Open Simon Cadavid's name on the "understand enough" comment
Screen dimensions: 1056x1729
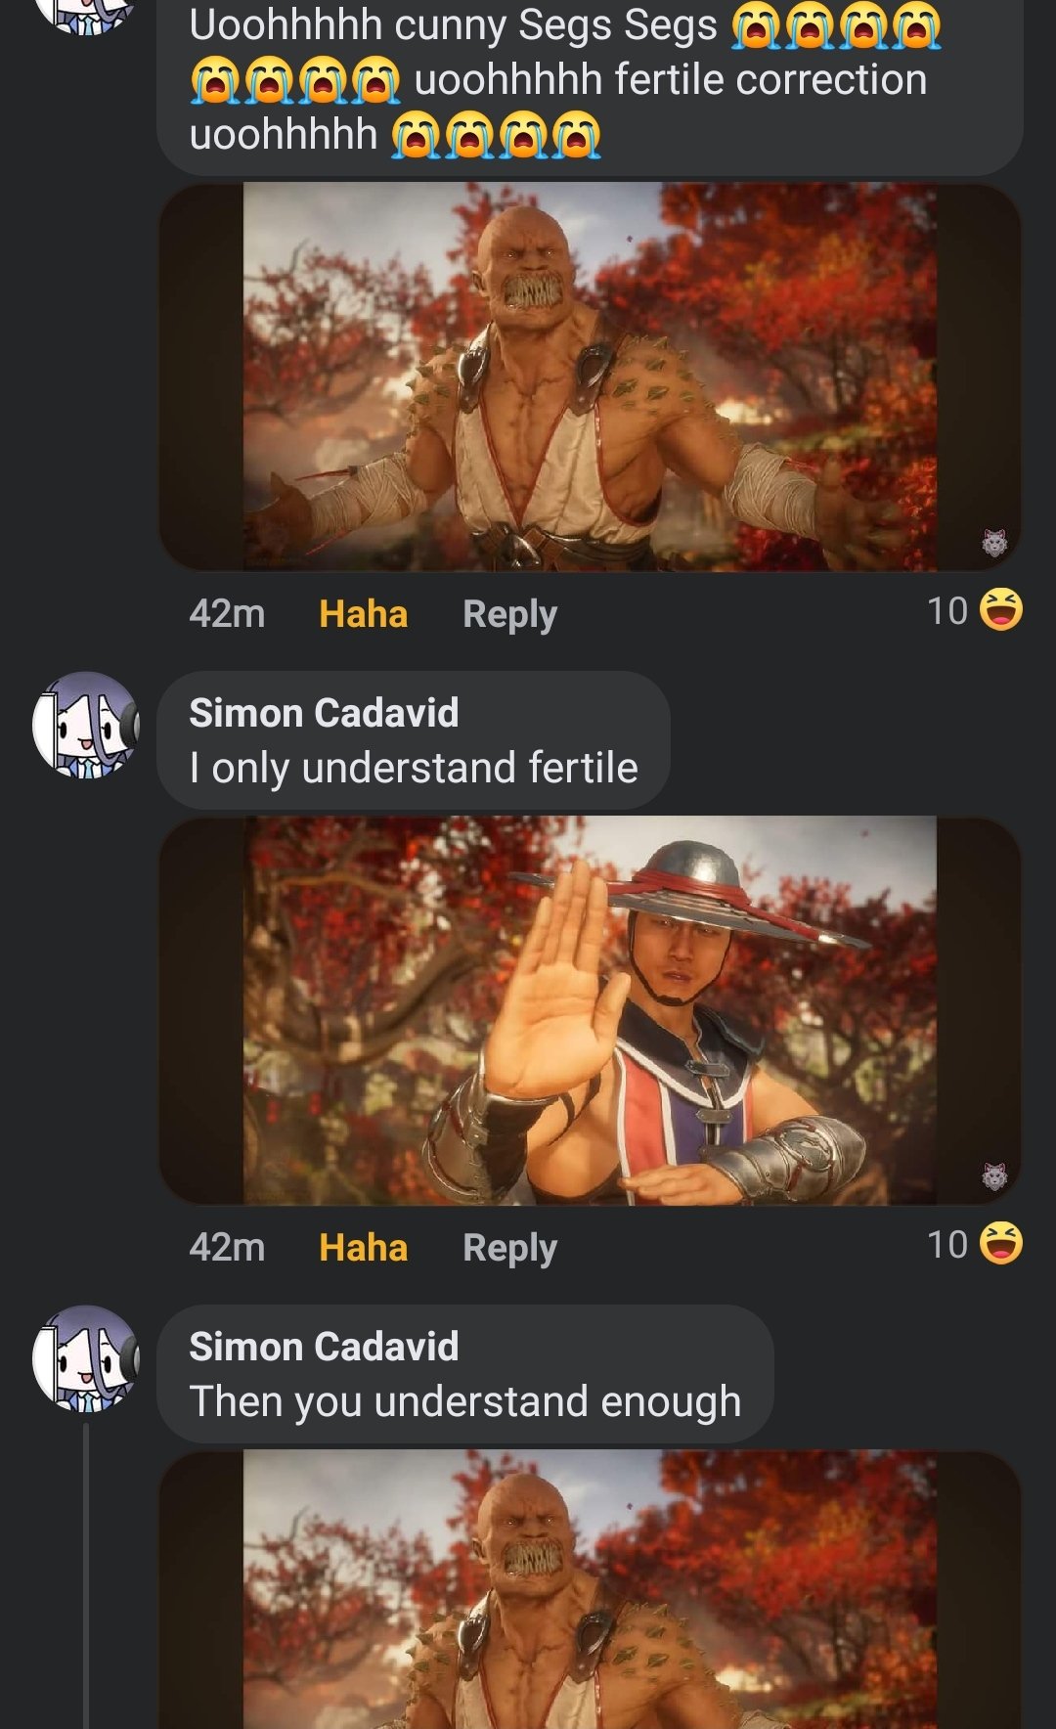tap(324, 1347)
